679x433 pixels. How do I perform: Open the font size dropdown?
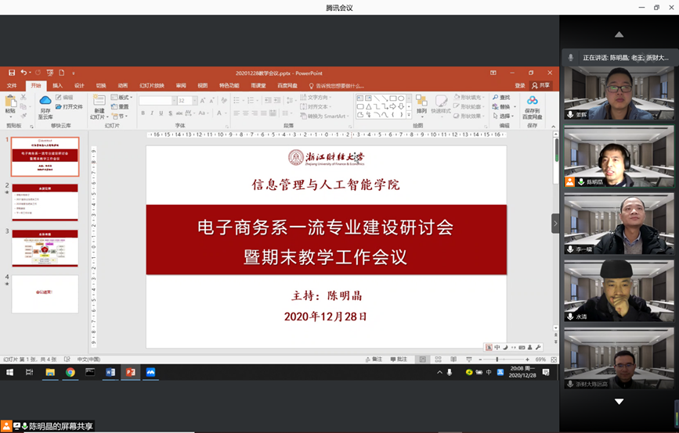click(193, 101)
